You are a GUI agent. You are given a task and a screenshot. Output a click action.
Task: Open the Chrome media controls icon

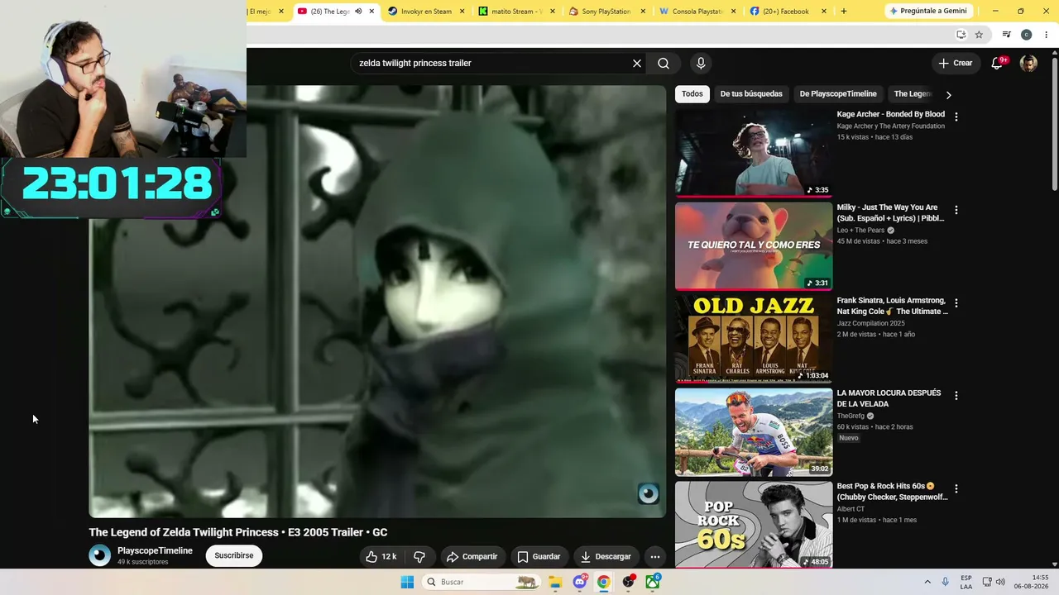tap(1006, 35)
